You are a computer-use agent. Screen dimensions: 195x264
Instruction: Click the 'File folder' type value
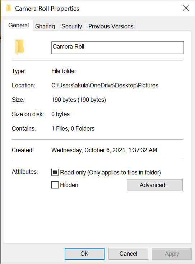pyautogui.click(x=64, y=71)
